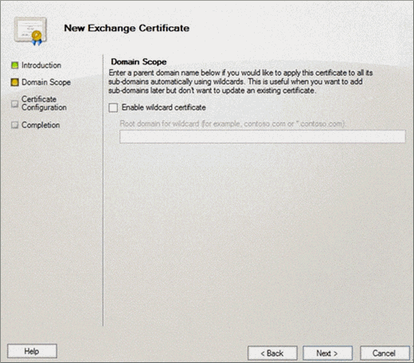The height and width of the screenshot is (363, 414).
Task: Click the yellow Domain Scope step indicator
Action: point(15,82)
